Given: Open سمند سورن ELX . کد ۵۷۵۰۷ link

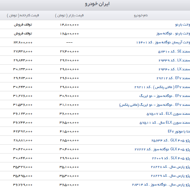Looking at the screenshot, I should tap(168, 114).
